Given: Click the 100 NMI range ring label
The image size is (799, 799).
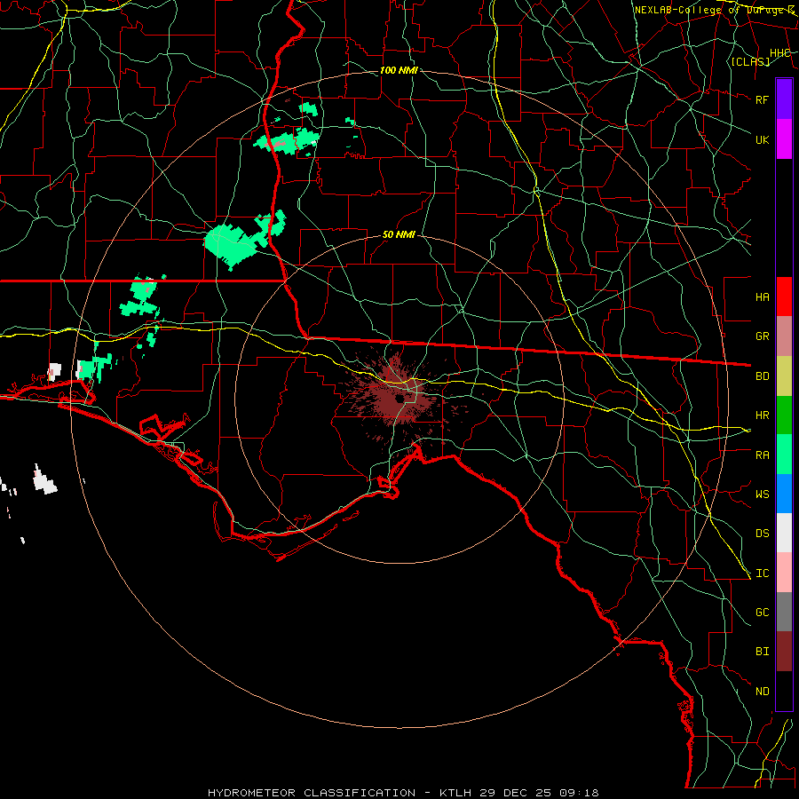Looking at the screenshot, I should pos(399,70).
